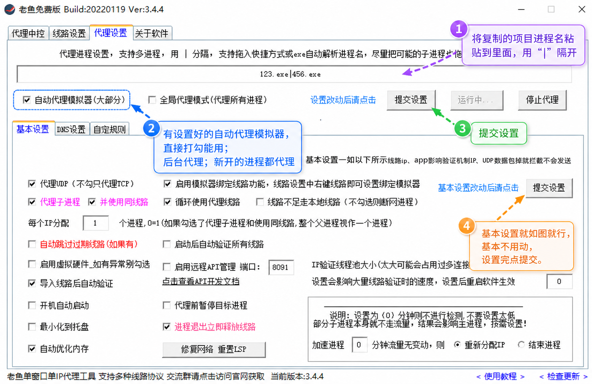Screen dimensions: 592x384
Task: Click the IP验证线程池大小 value field
Action: (559, 281)
